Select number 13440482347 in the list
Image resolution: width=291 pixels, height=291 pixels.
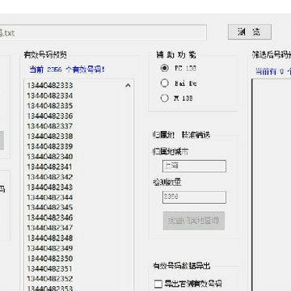tap(50, 228)
